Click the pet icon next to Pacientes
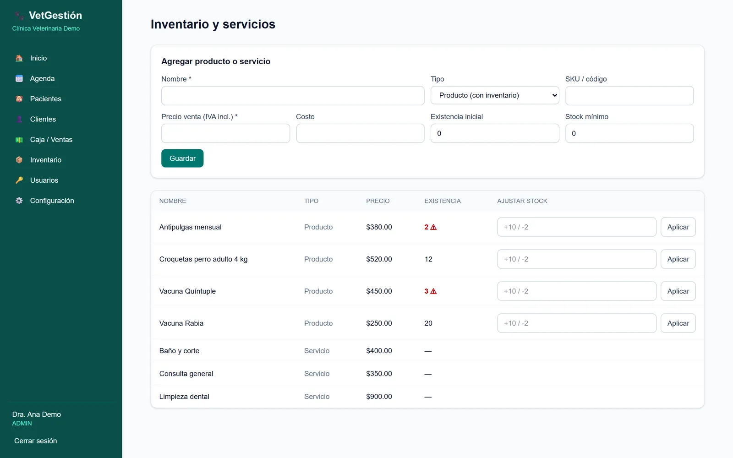Viewport: 733px width, 458px height. pyautogui.click(x=19, y=99)
